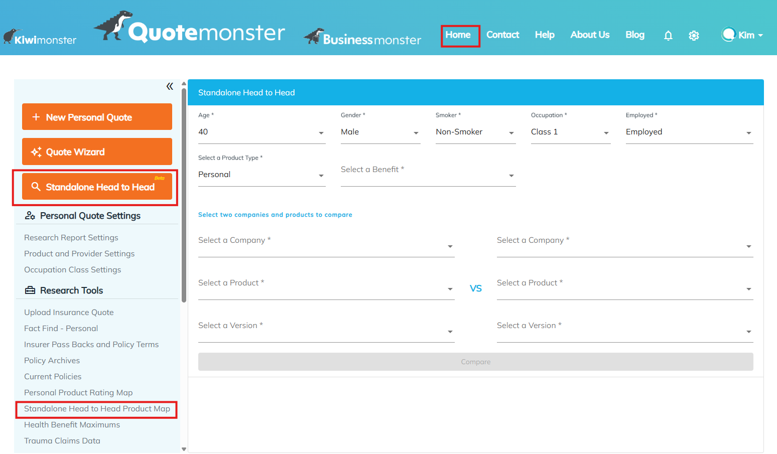Open the right Select a Product dropdown
The width and height of the screenshot is (777, 454).
pos(625,288)
